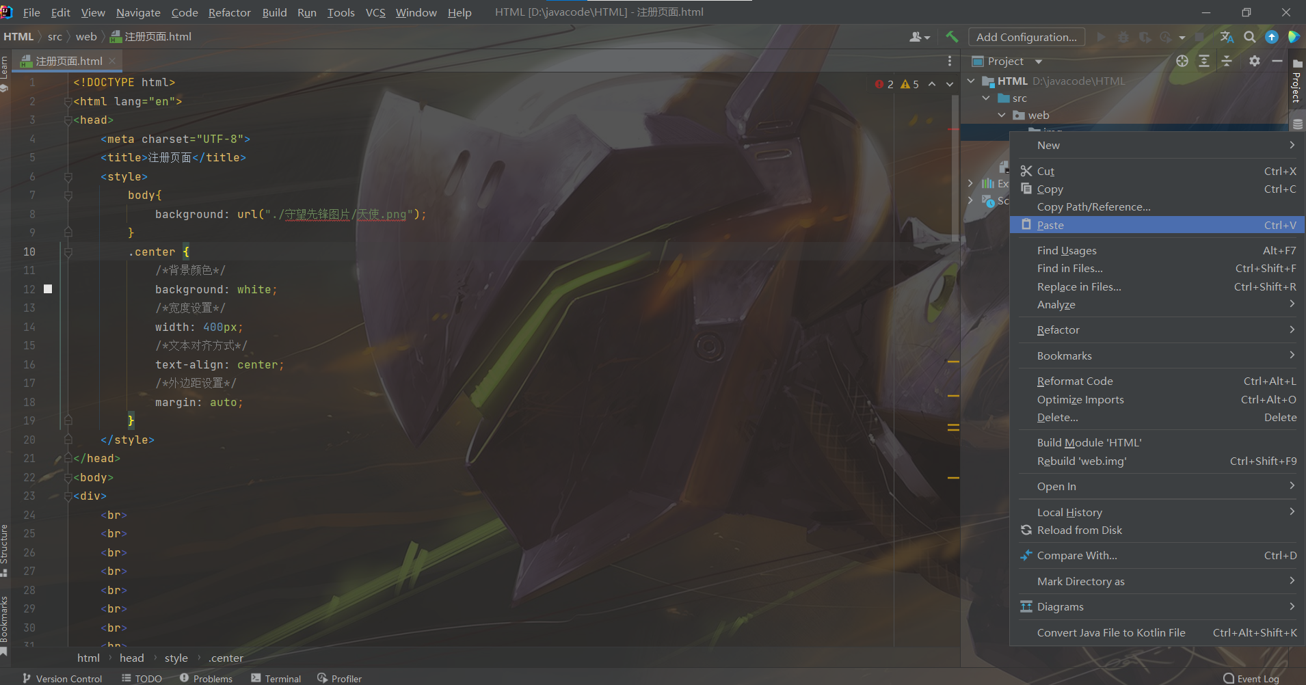The image size is (1306, 685).
Task: Go to next highlighted error arrow
Action: [x=950, y=84]
